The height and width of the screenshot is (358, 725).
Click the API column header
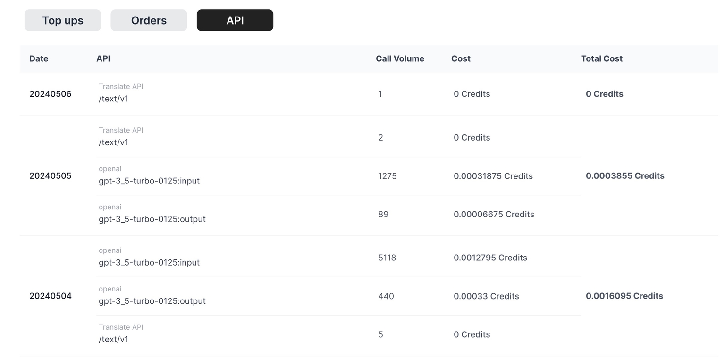103,58
